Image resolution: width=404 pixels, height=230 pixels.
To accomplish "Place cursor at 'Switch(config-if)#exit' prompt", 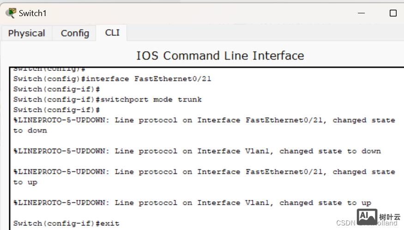I will 66,224.
